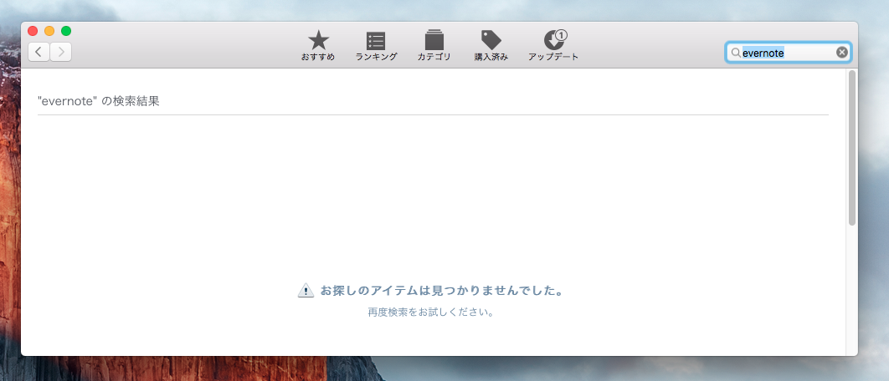Click the "evernote" の検索結果 heading
Screen dimensions: 889x381
[x=99, y=102]
